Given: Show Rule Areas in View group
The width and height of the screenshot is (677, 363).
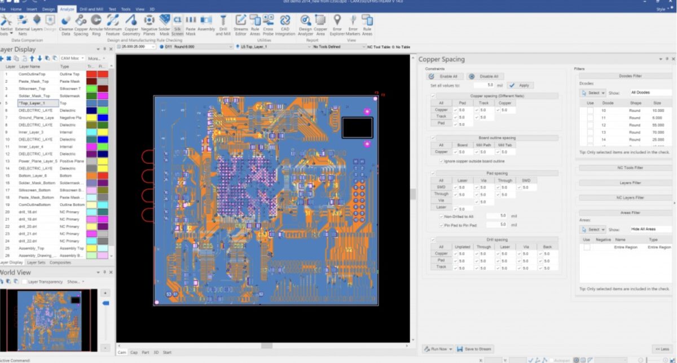Looking at the screenshot, I should click(367, 25).
